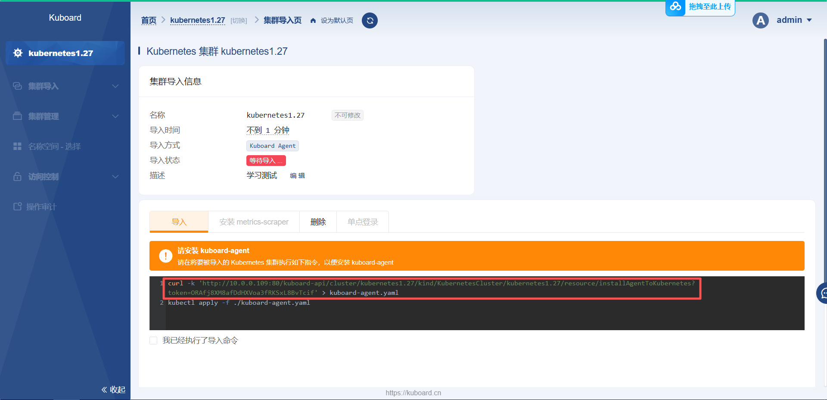Click the Kuboard logo title
The image size is (827, 400).
coord(65,18)
